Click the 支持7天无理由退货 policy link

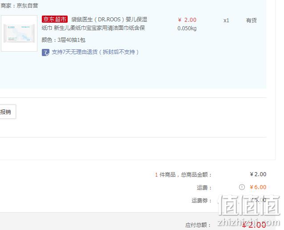point(95,52)
